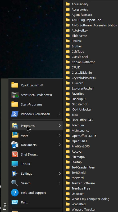Click the Search magnifier icon
This screenshot has height=212, width=118.
pyautogui.click(x=15, y=183)
